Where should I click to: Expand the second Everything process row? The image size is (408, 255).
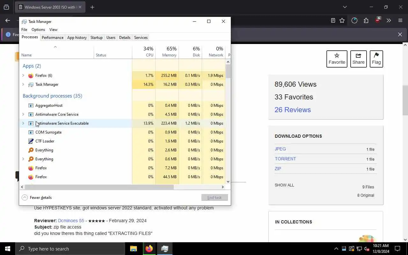[23, 159]
